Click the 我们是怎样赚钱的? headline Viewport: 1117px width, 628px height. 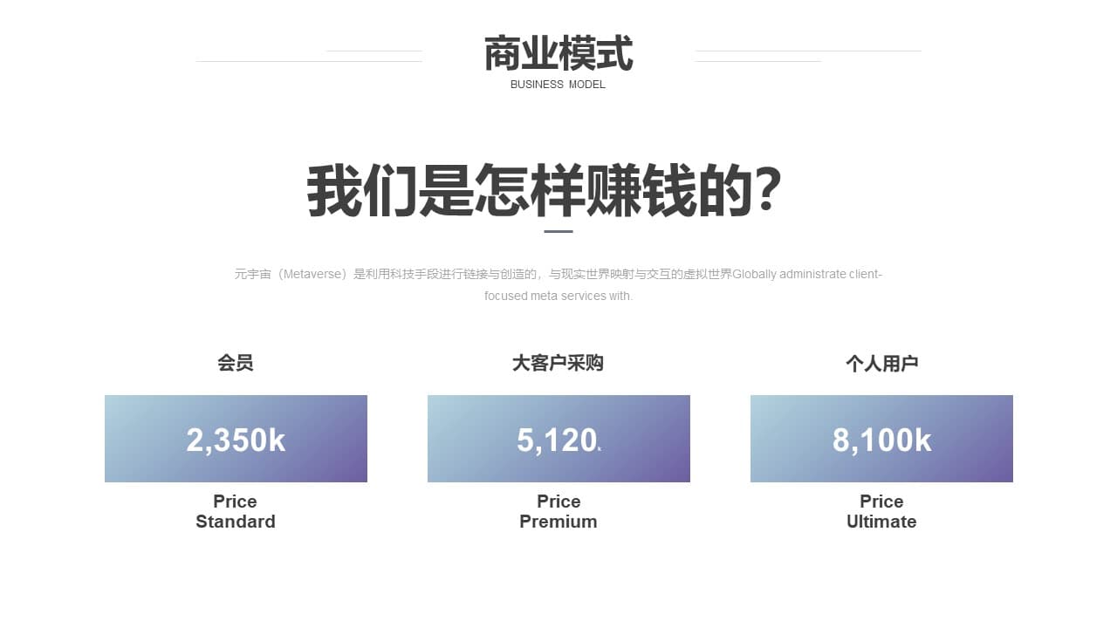click(544, 191)
